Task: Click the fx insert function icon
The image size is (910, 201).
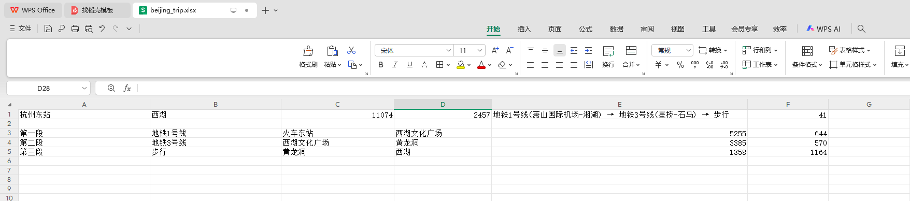Action: (x=127, y=88)
